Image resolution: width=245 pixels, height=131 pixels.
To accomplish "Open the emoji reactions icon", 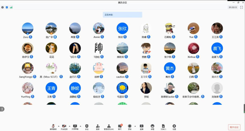I will point(152,127).
